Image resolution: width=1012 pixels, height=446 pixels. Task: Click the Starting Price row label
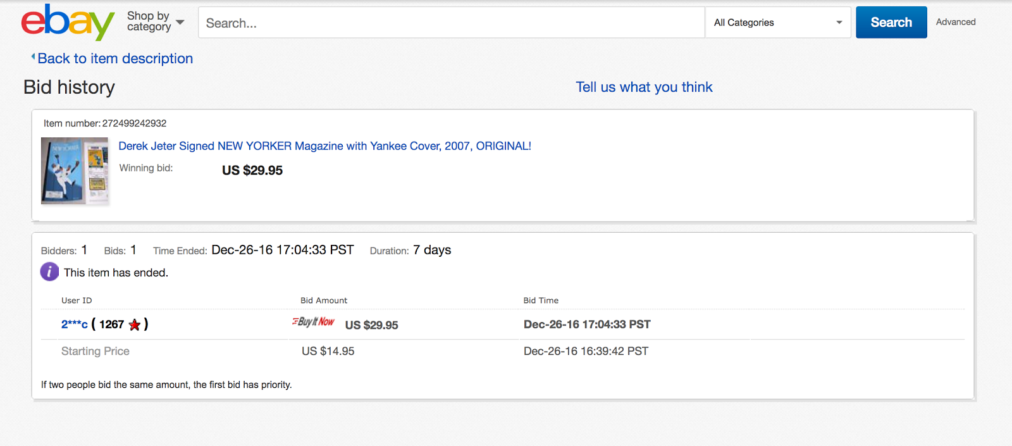point(95,351)
